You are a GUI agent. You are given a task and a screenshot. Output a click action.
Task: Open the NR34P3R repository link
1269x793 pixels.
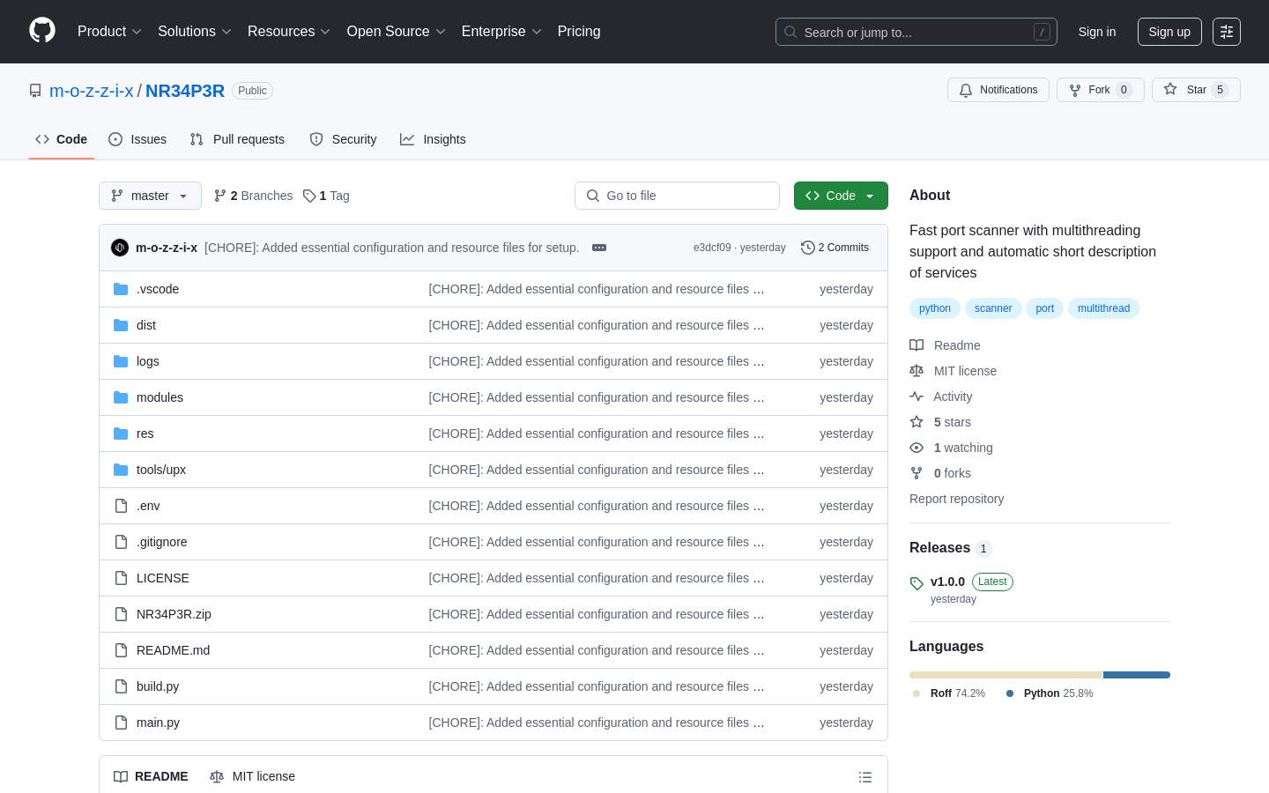pyautogui.click(x=185, y=91)
